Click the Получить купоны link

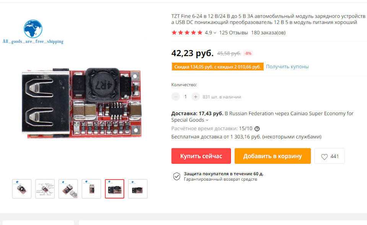(x=287, y=67)
